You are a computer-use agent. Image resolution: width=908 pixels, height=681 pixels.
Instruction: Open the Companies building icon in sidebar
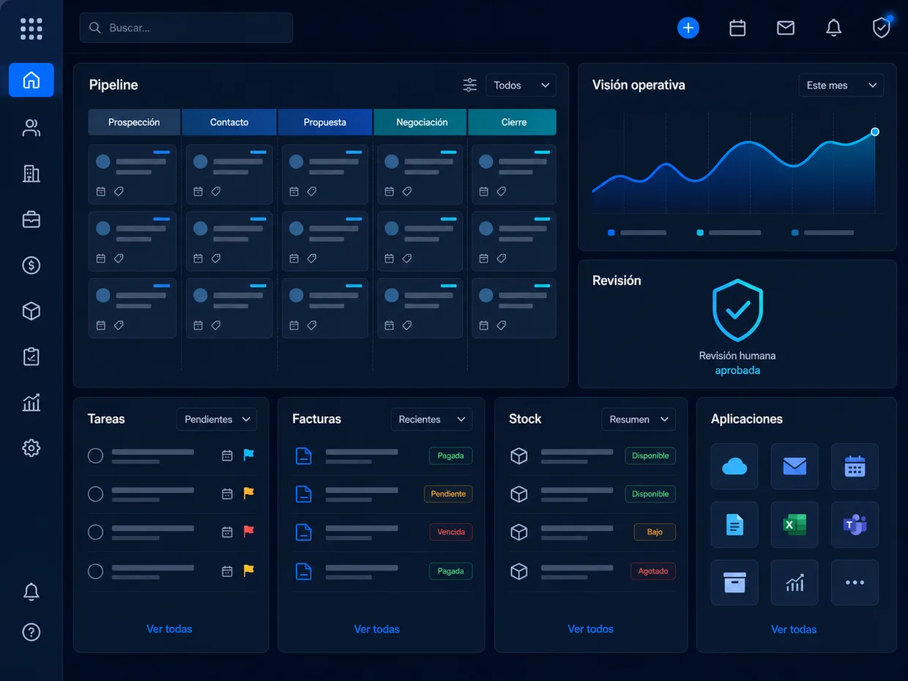31,174
